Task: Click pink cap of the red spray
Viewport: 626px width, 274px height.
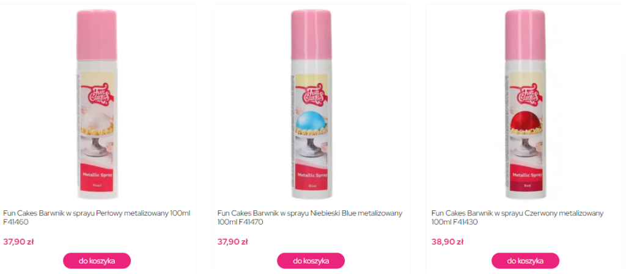Action: (x=525, y=35)
